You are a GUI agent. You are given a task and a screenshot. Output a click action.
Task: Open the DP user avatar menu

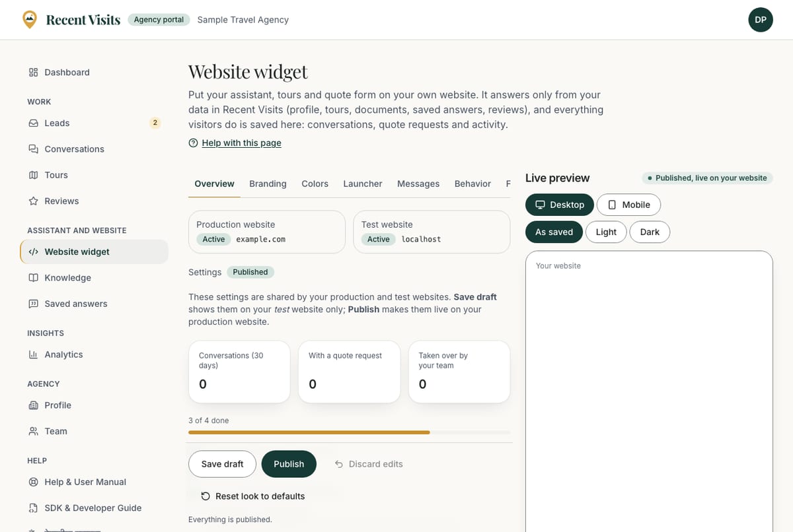[x=761, y=20]
